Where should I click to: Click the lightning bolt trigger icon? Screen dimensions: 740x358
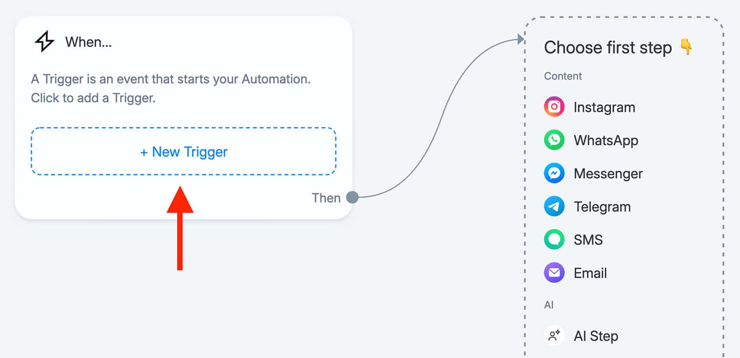[45, 42]
